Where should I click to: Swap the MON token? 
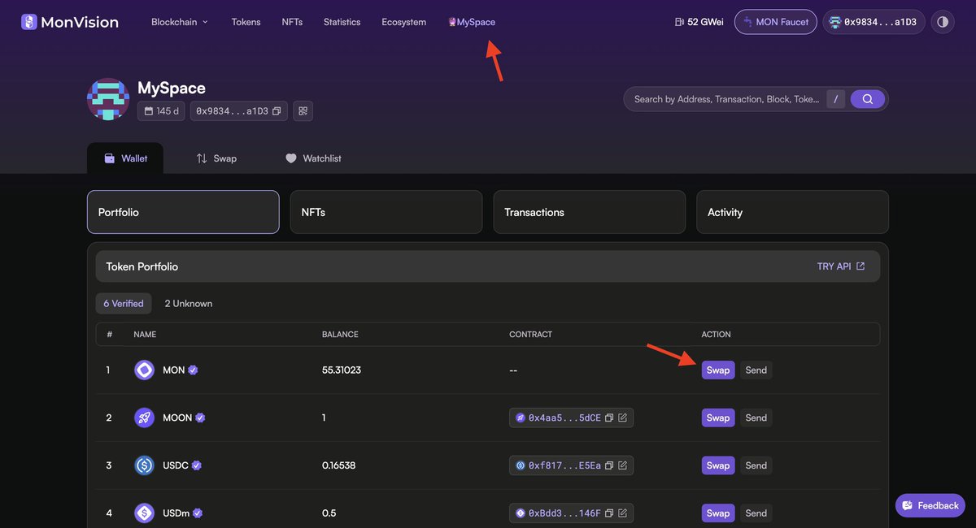[718, 370]
